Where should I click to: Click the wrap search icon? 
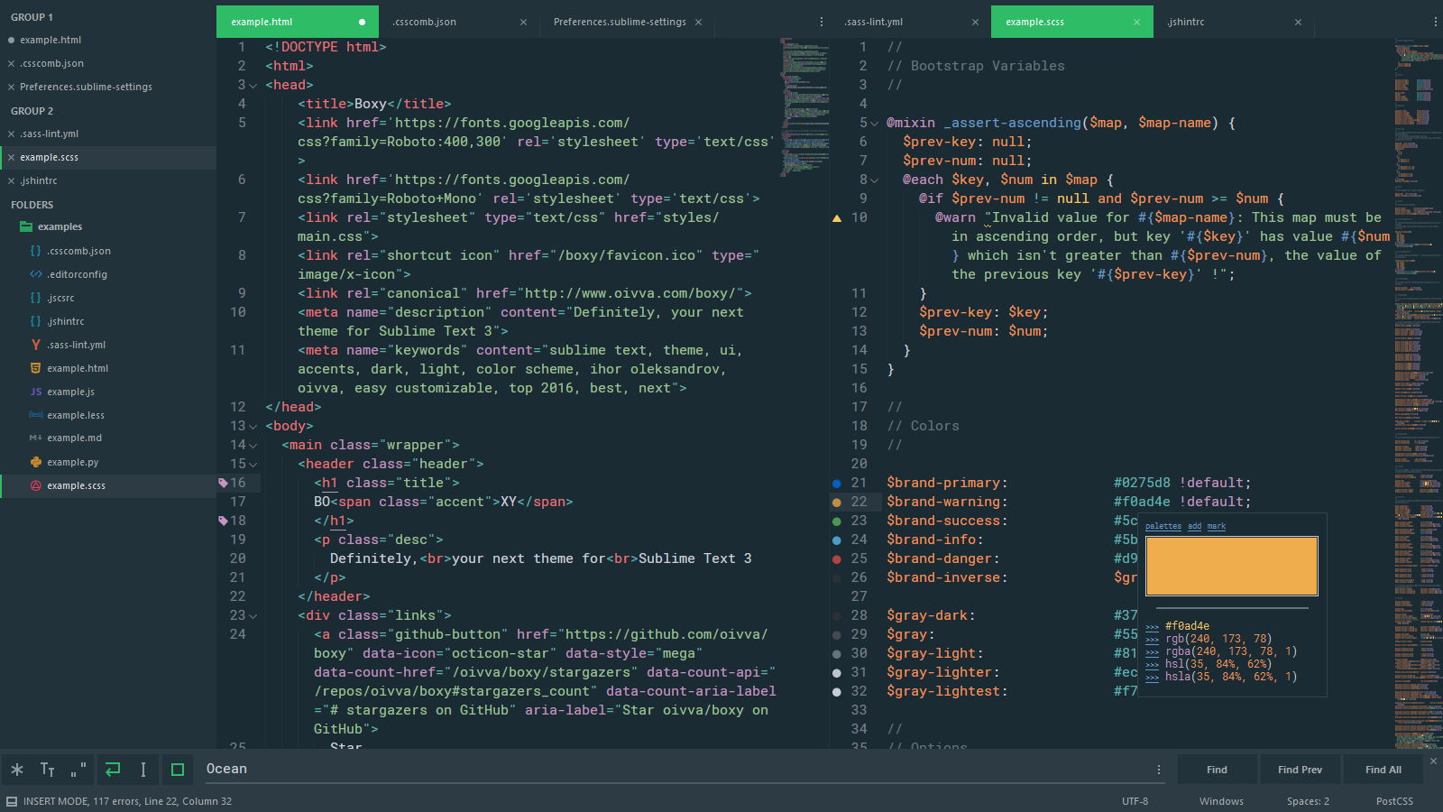click(113, 770)
